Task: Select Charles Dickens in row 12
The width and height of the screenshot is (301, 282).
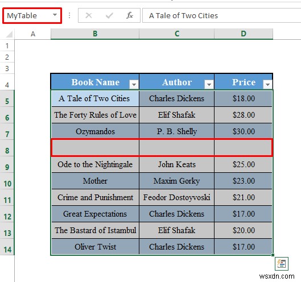Action: [x=177, y=214]
